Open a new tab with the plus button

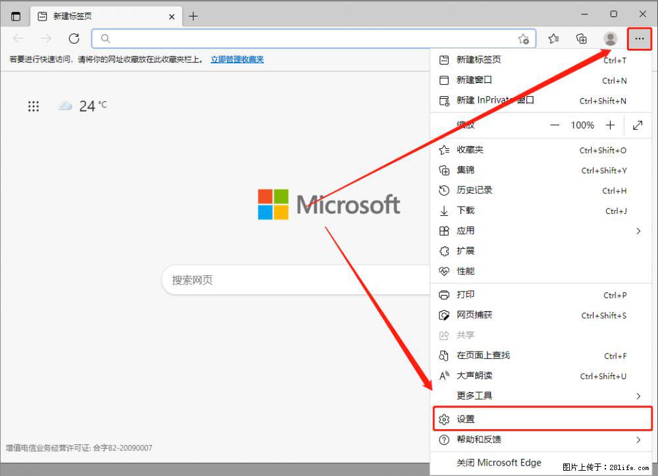point(193,16)
